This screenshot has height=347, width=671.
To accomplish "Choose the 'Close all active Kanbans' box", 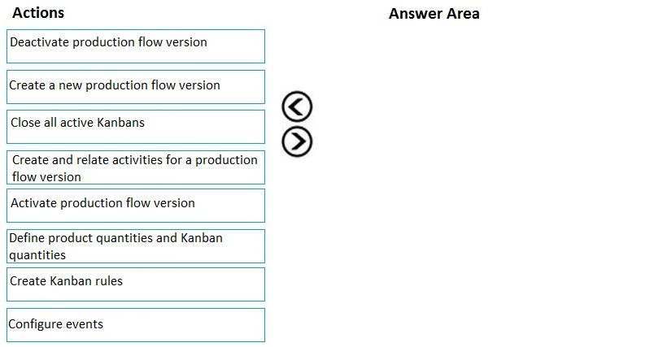I will click(136, 127).
